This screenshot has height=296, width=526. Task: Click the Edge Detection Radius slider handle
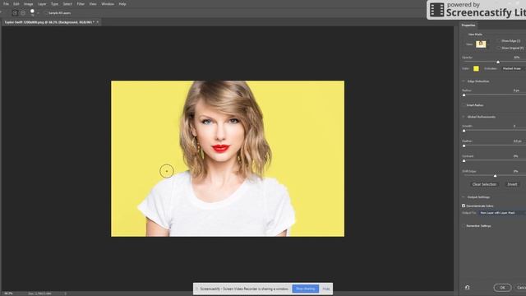click(x=464, y=95)
